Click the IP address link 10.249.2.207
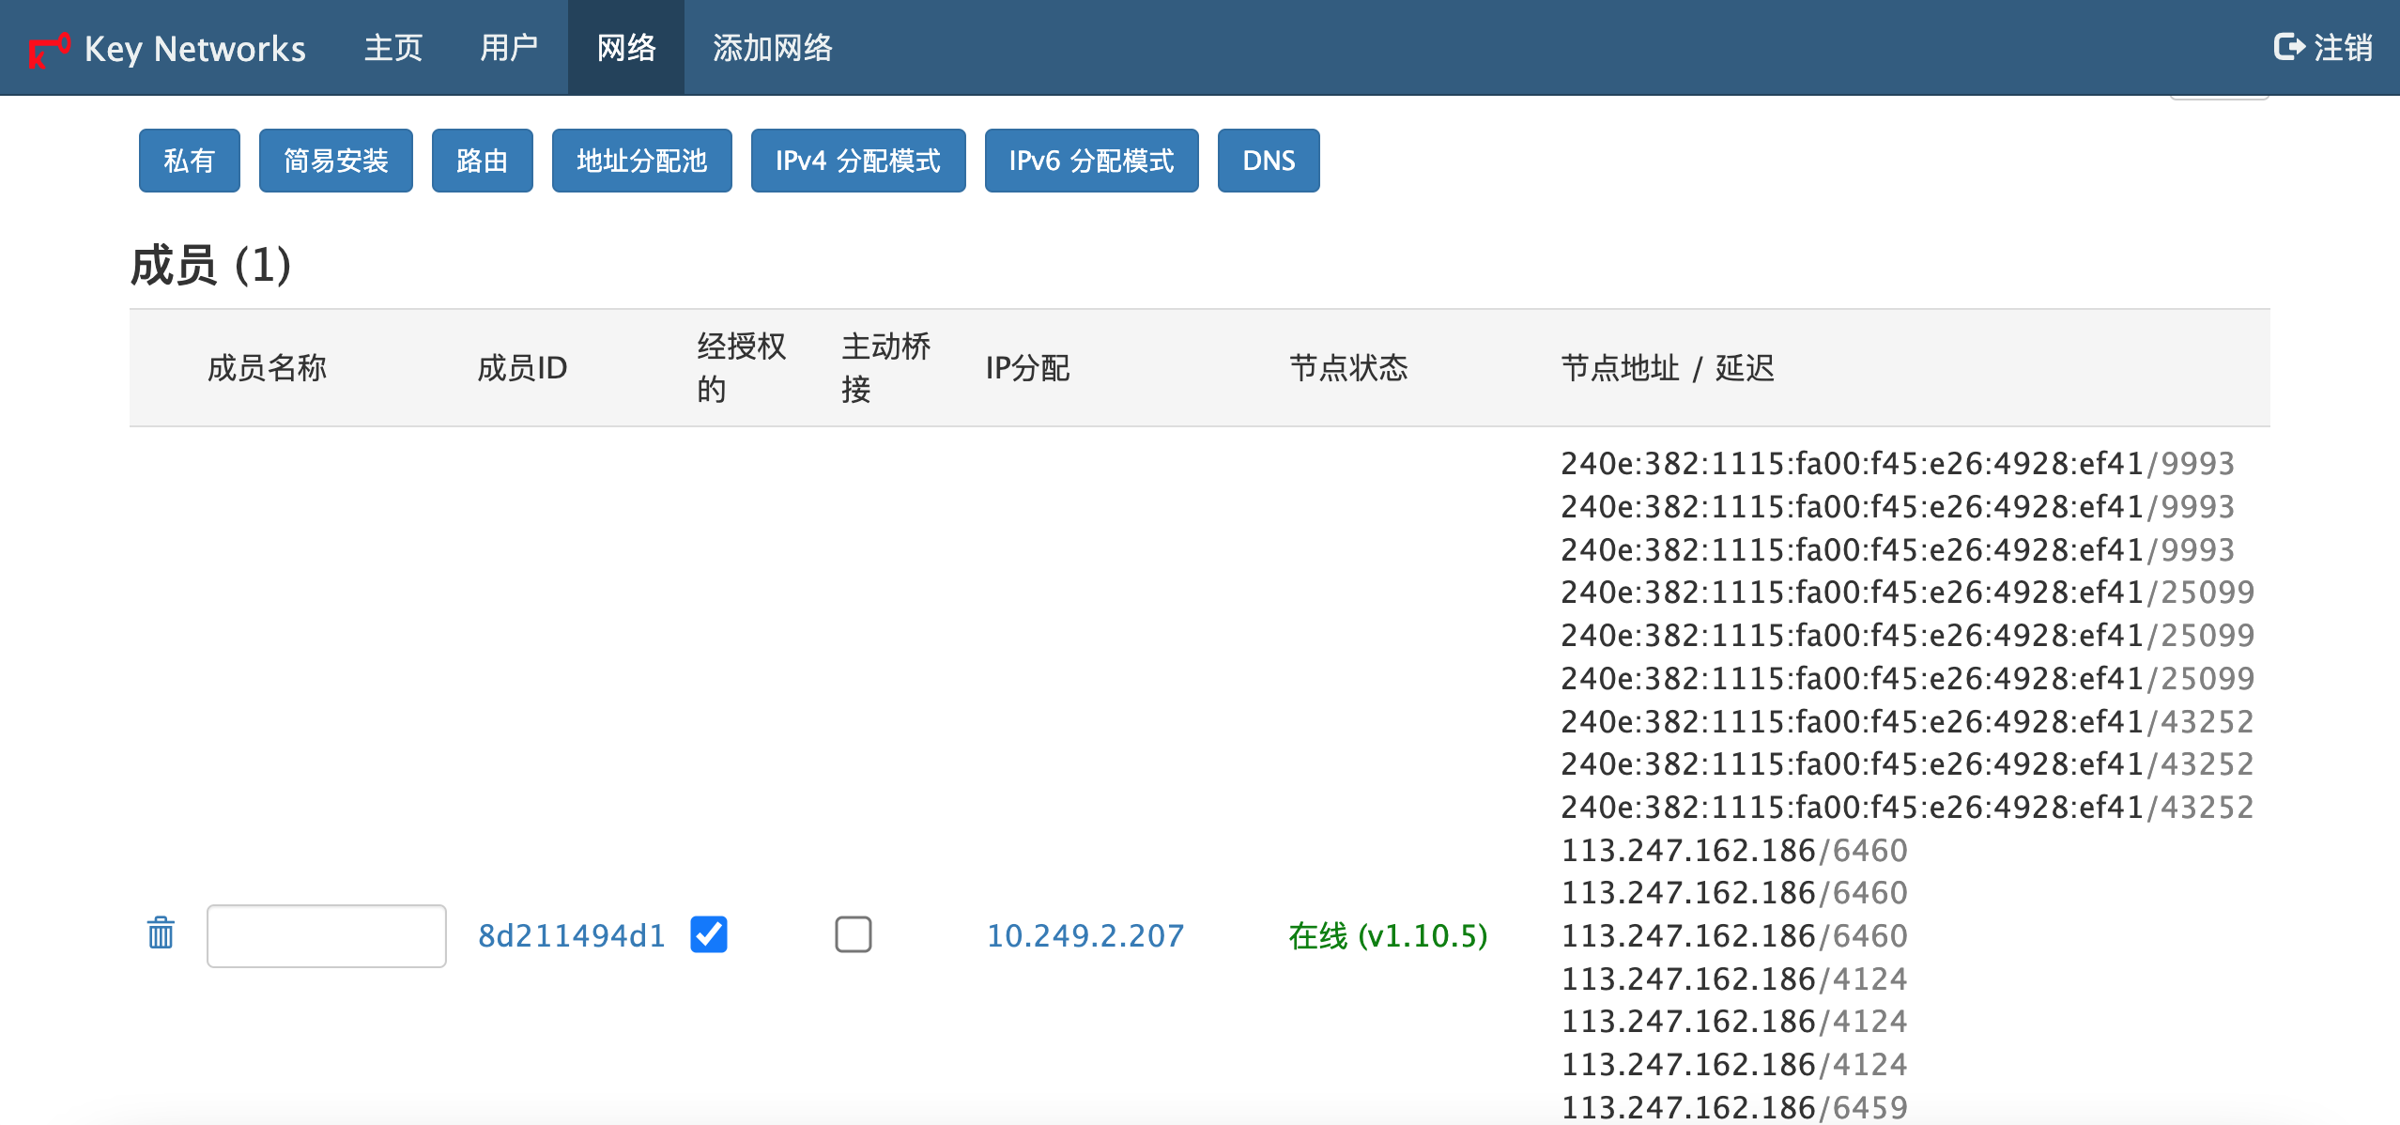 click(x=1085, y=935)
